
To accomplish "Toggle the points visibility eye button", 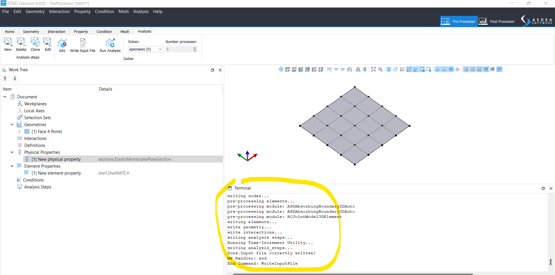I will point(438,69).
